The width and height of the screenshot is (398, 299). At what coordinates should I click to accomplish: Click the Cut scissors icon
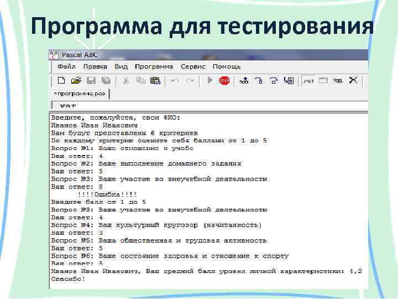coord(125,81)
